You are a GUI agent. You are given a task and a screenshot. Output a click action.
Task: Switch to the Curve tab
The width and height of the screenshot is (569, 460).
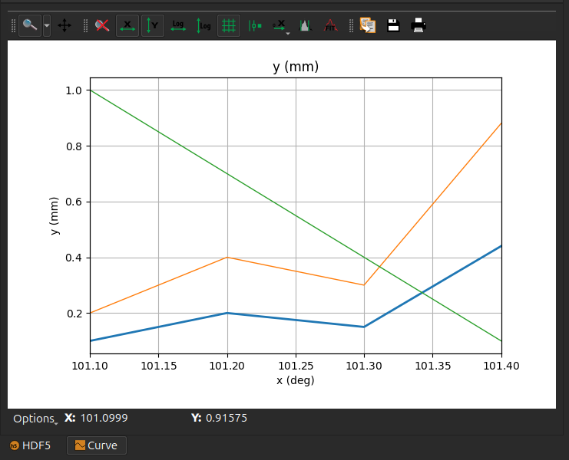click(97, 445)
